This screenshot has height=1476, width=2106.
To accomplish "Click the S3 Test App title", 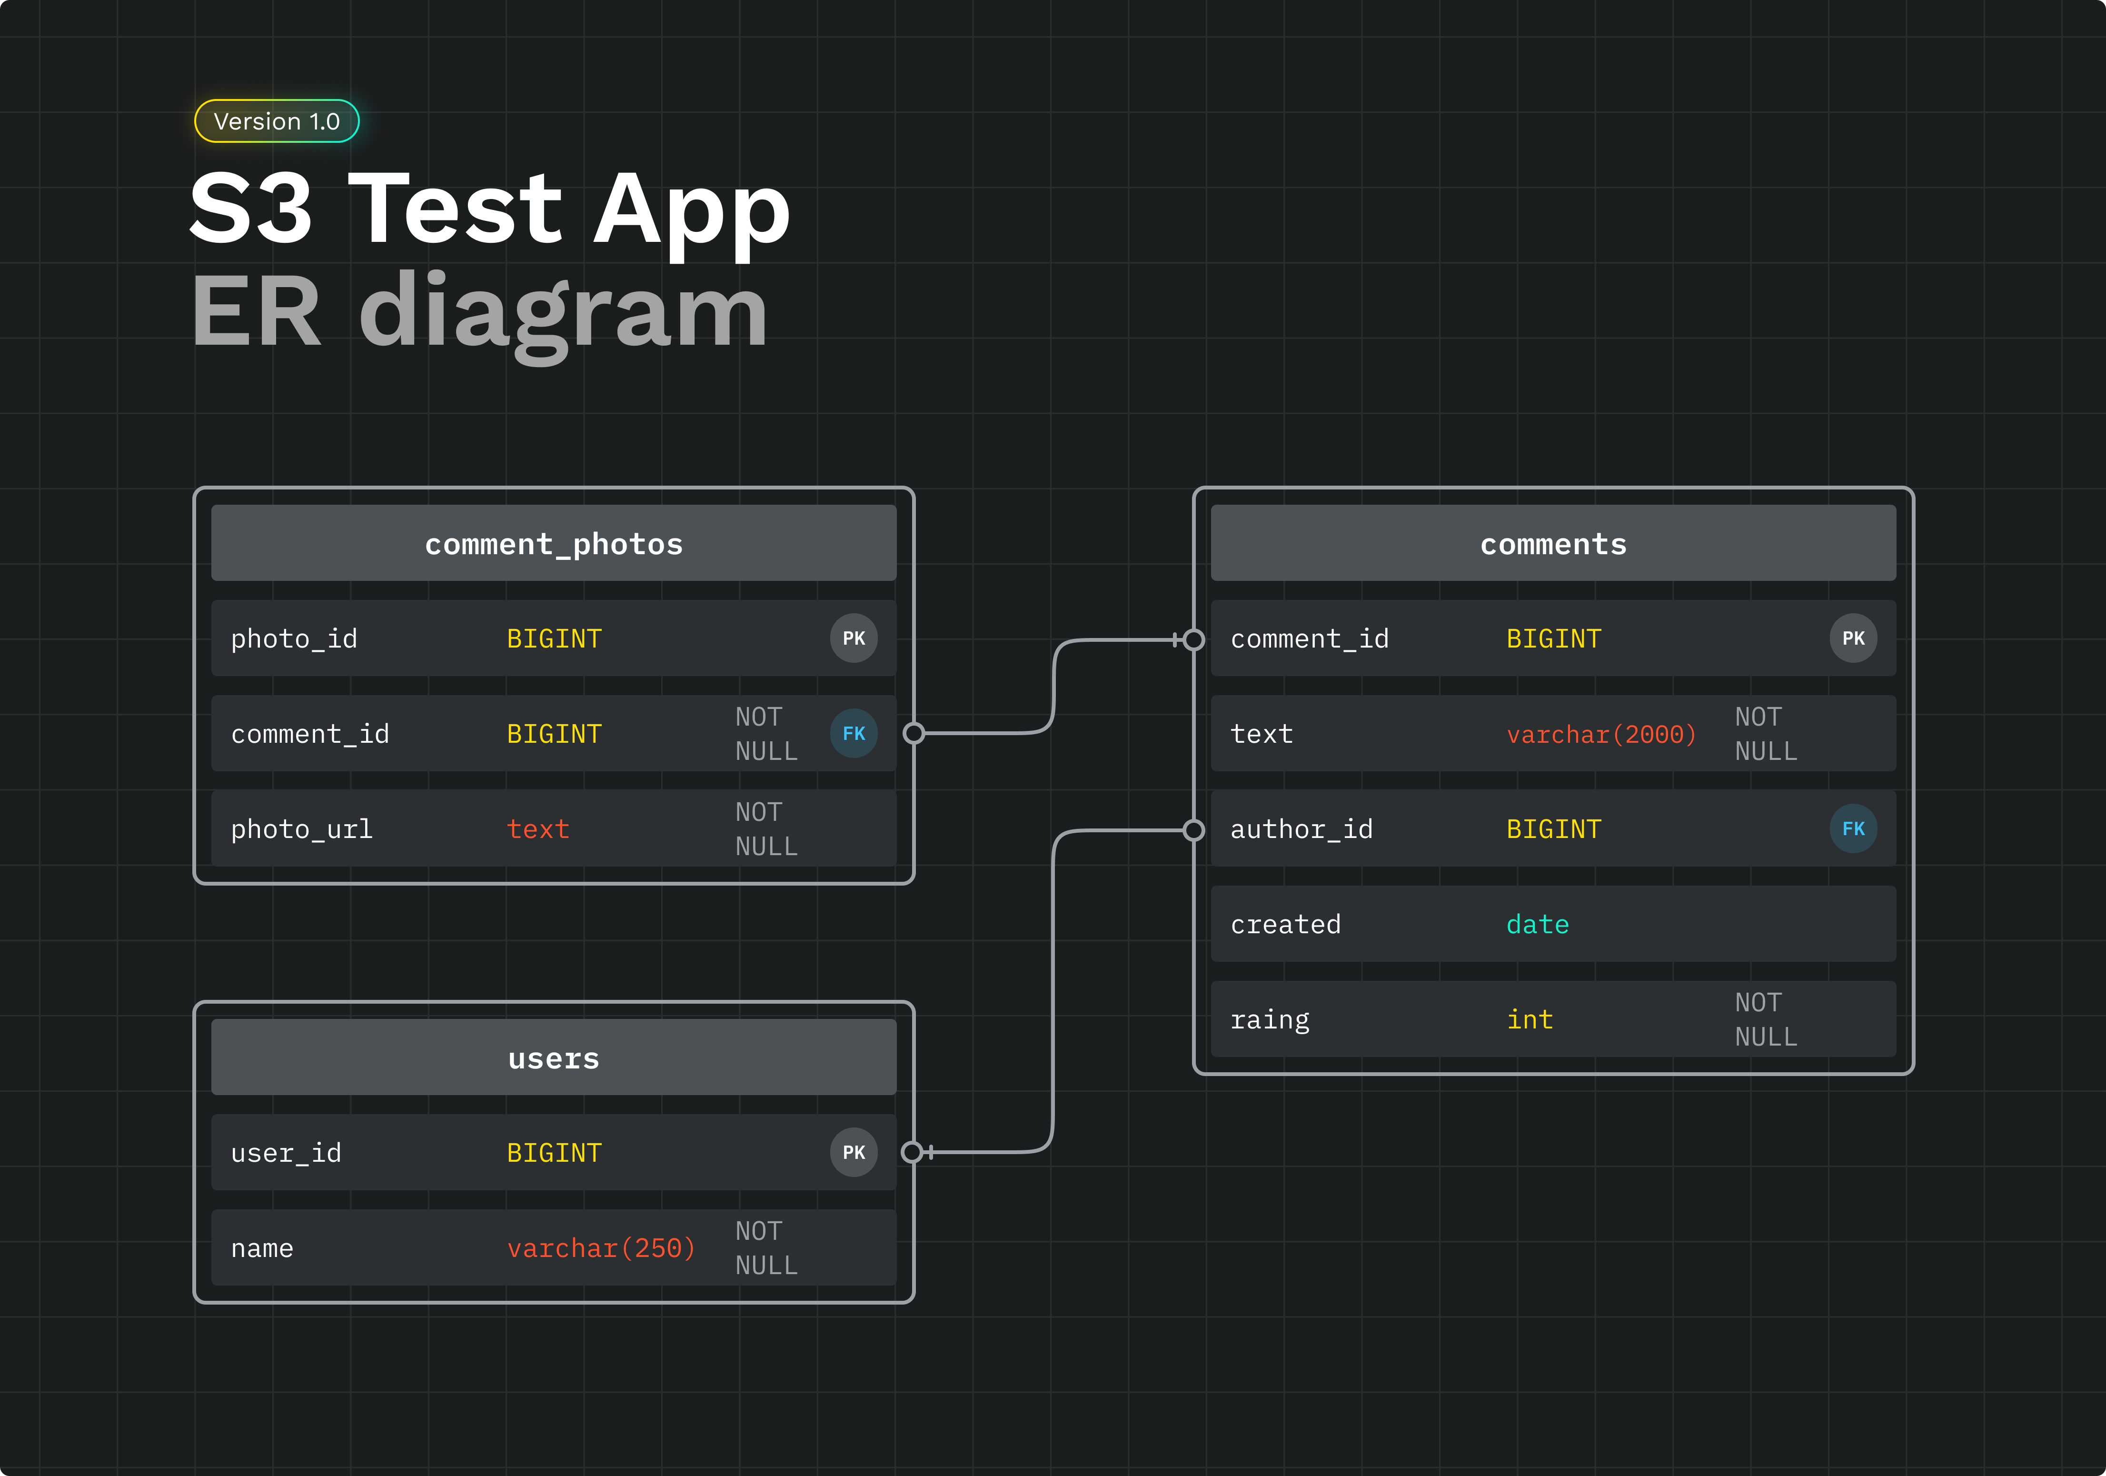I will (489, 209).
